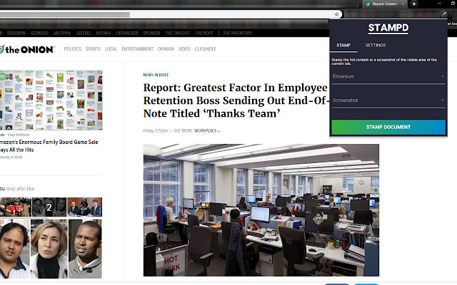Go to the OPINION section
The image size is (457, 285).
coord(166,49)
